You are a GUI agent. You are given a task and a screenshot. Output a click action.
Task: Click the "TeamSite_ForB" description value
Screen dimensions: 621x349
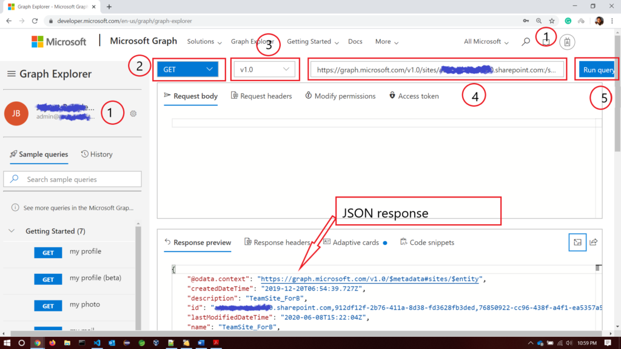point(276,298)
